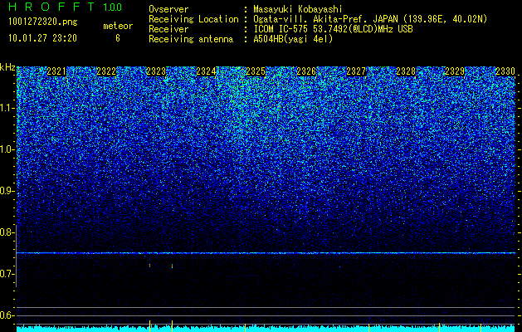The height and width of the screenshot is (332, 522).
Task: Click the file name 1001272320.png
Action: (43, 22)
